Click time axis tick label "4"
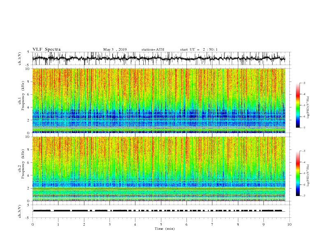The width and height of the screenshot is (326, 252). click(x=135, y=224)
